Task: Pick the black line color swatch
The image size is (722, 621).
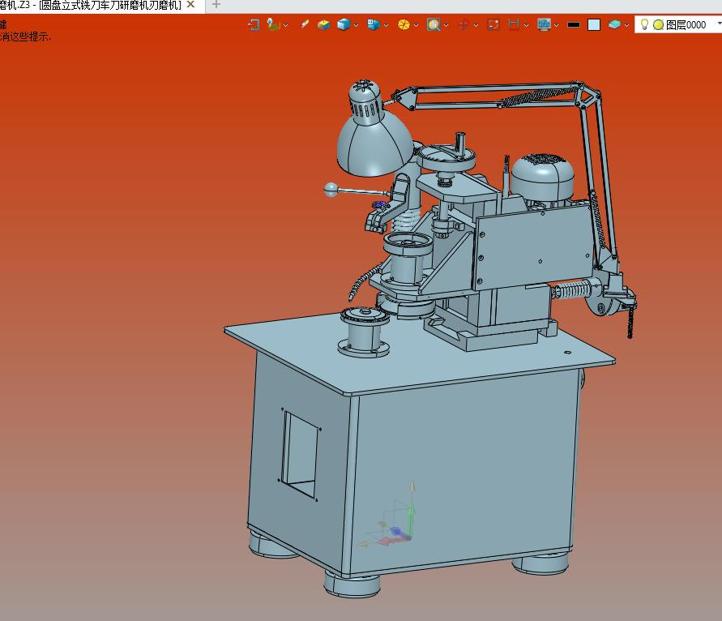Action: point(574,25)
